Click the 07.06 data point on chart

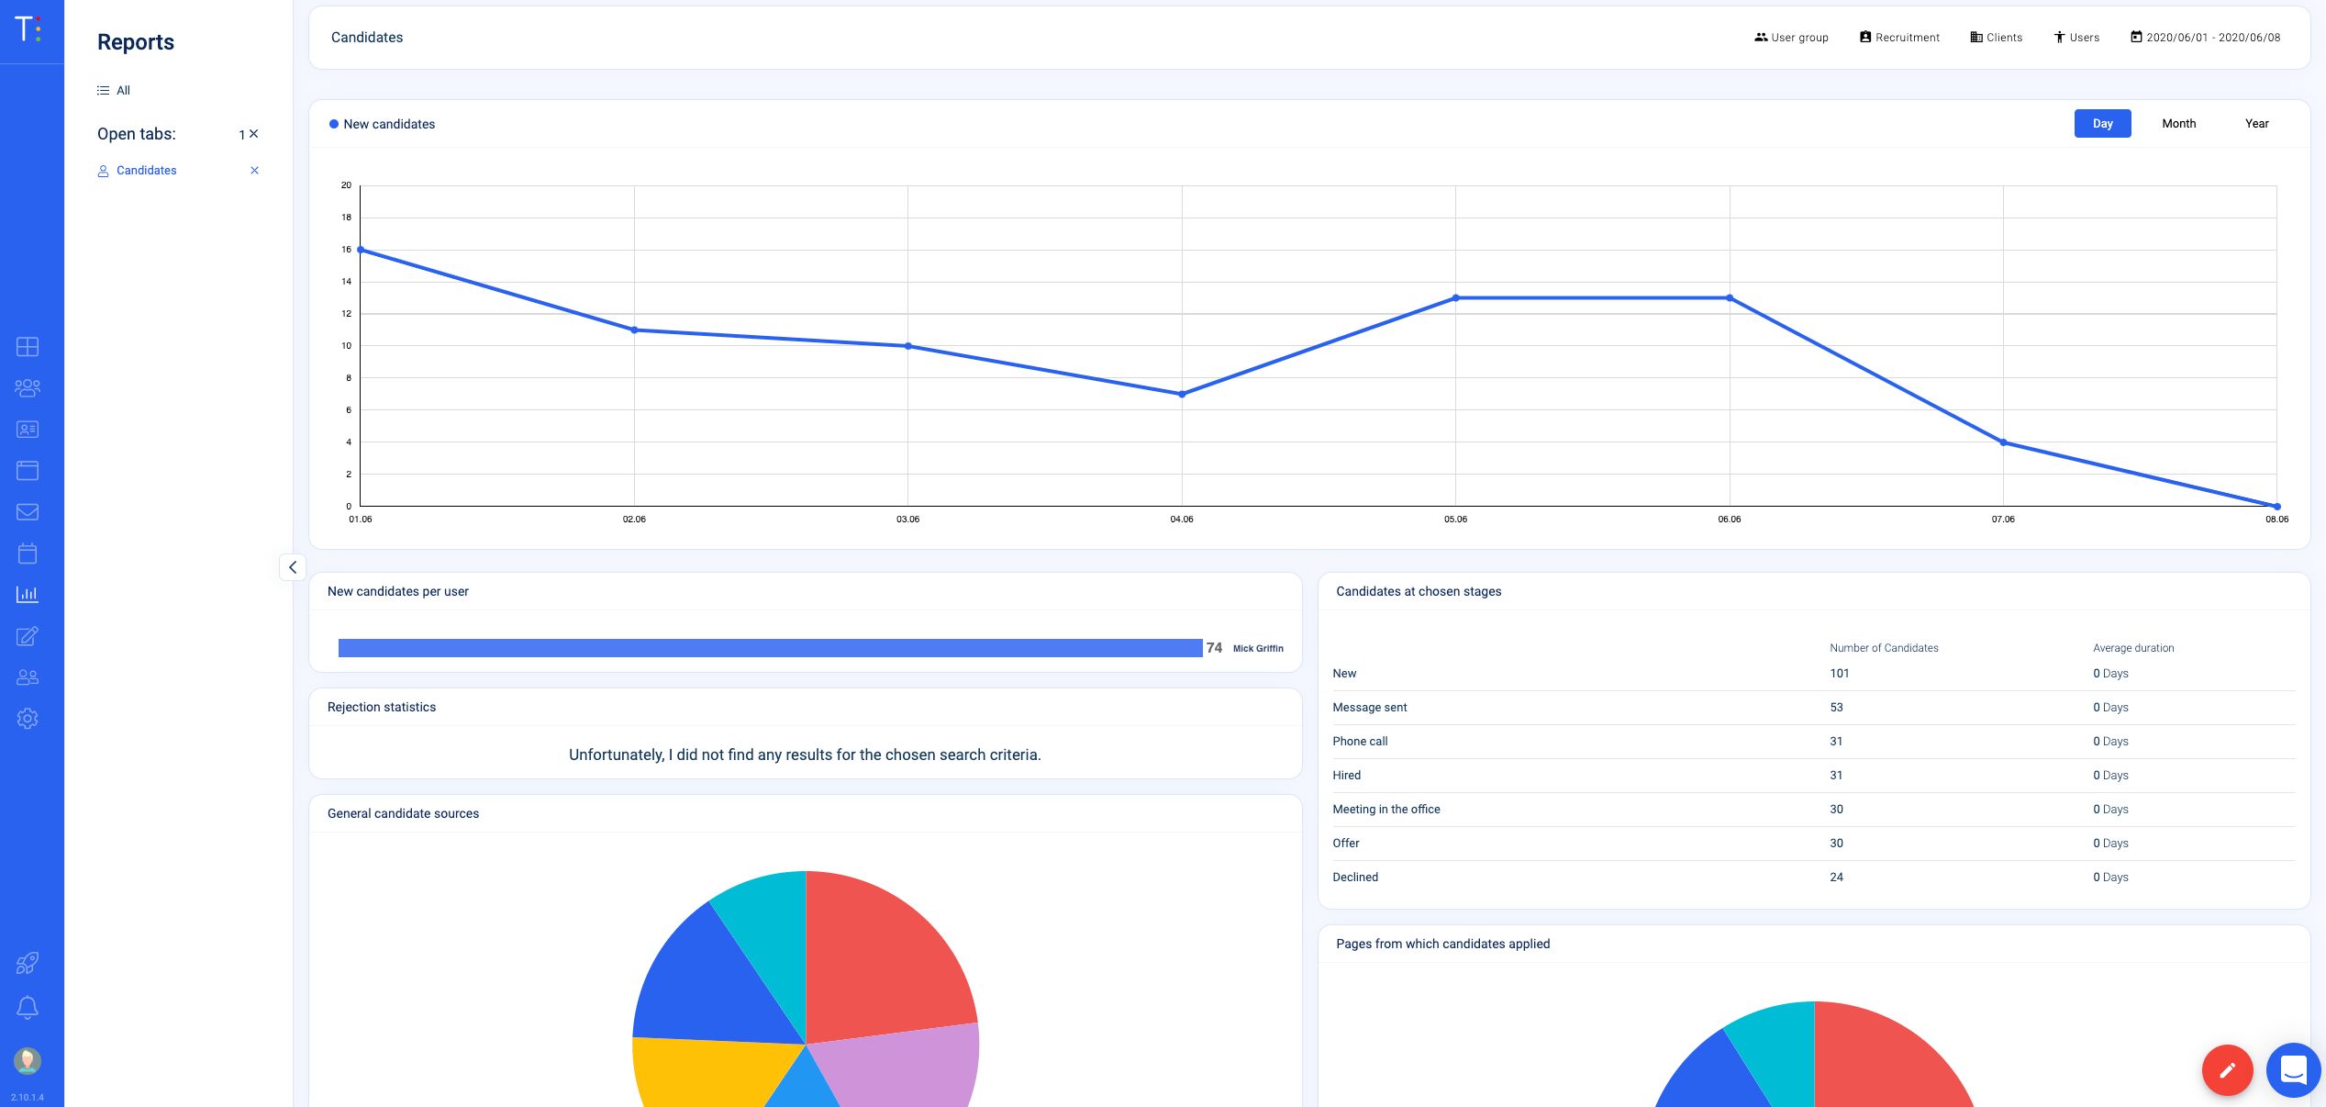coord(2003,442)
